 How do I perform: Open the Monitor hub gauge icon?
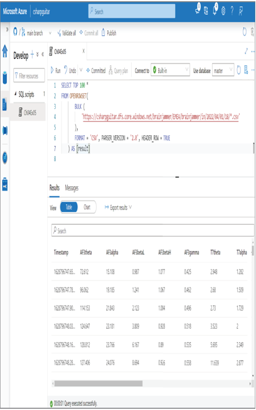click(4, 157)
